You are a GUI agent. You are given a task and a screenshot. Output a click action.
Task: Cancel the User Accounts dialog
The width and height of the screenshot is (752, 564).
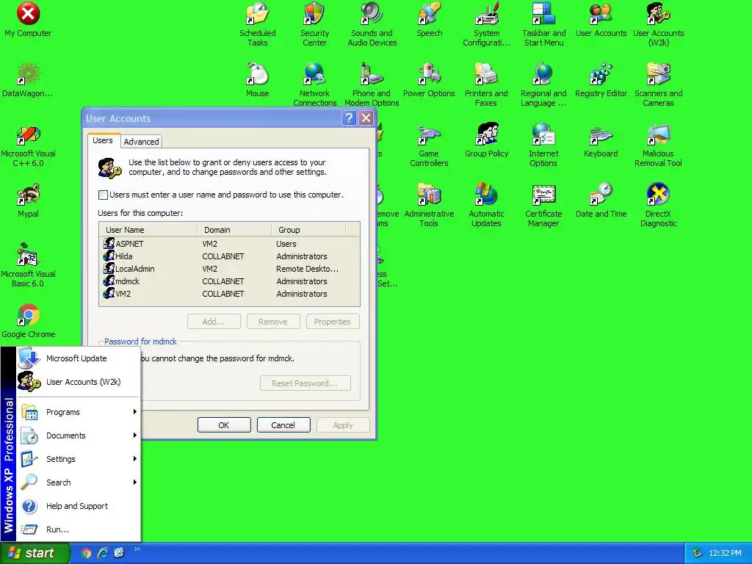(x=283, y=425)
